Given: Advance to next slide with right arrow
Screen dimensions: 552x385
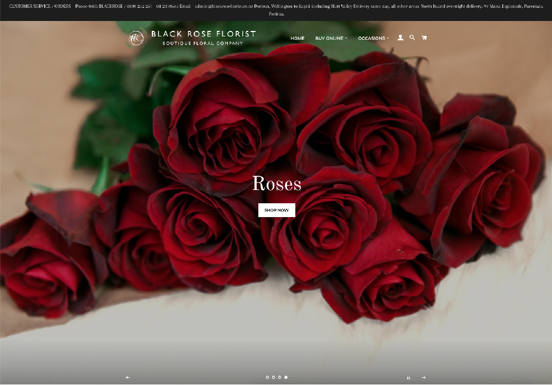Looking at the screenshot, I should coord(423,377).
